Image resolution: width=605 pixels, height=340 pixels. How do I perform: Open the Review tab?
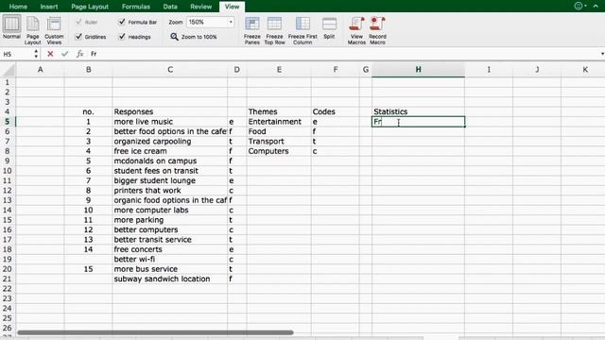[200, 7]
